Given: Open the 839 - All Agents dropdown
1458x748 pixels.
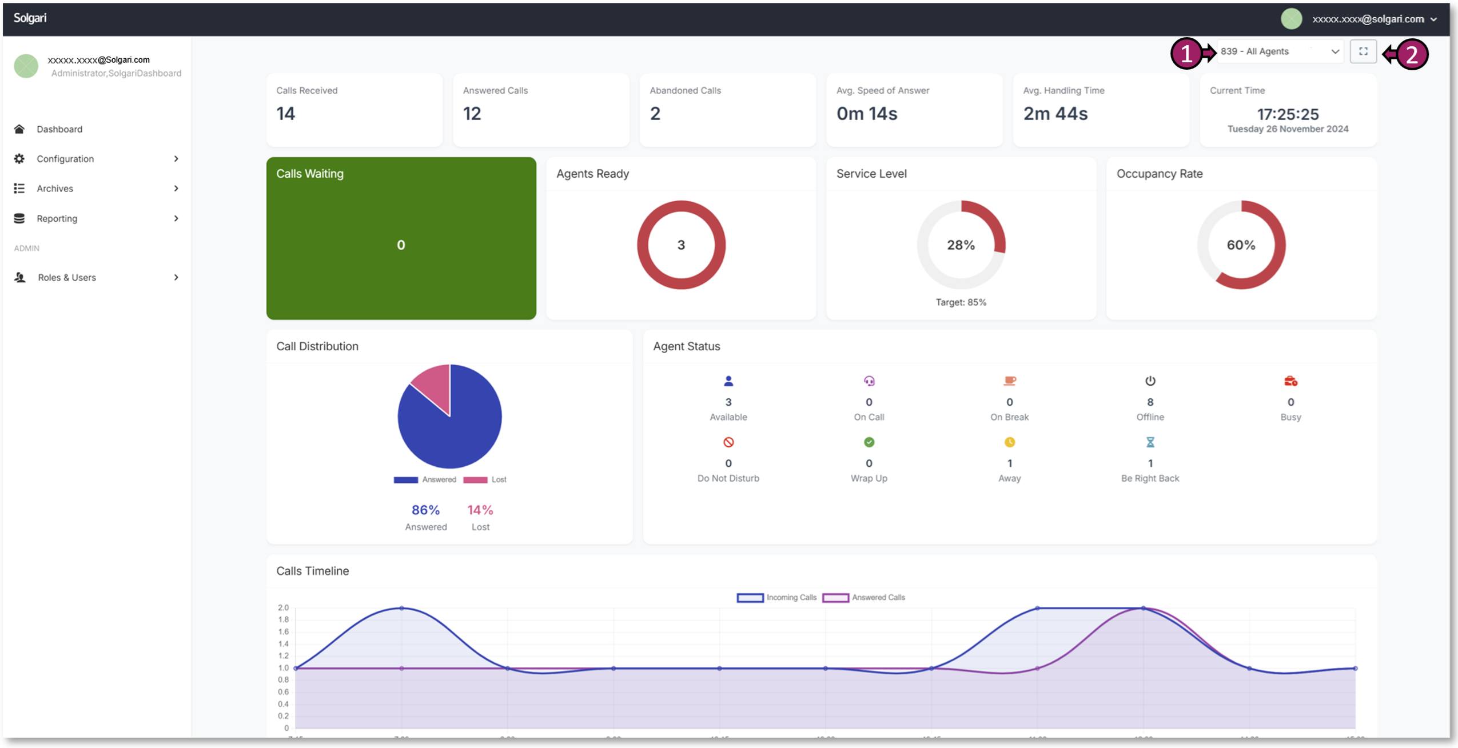Looking at the screenshot, I should point(1280,51).
